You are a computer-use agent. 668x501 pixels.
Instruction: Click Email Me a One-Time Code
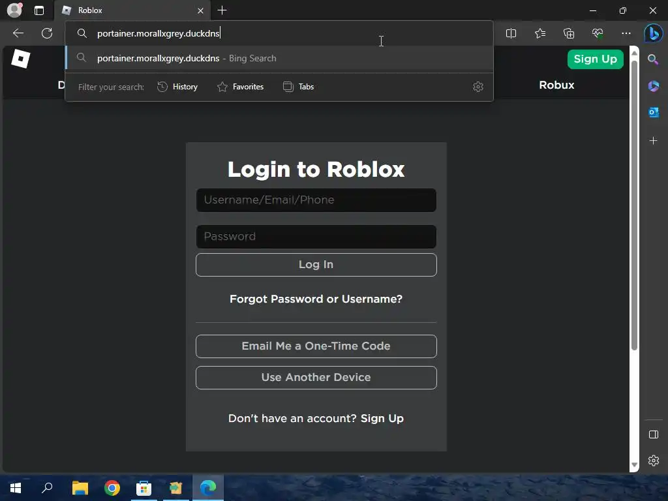pyautogui.click(x=316, y=346)
